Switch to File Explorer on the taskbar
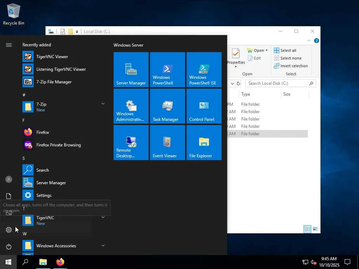 click(43, 262)
